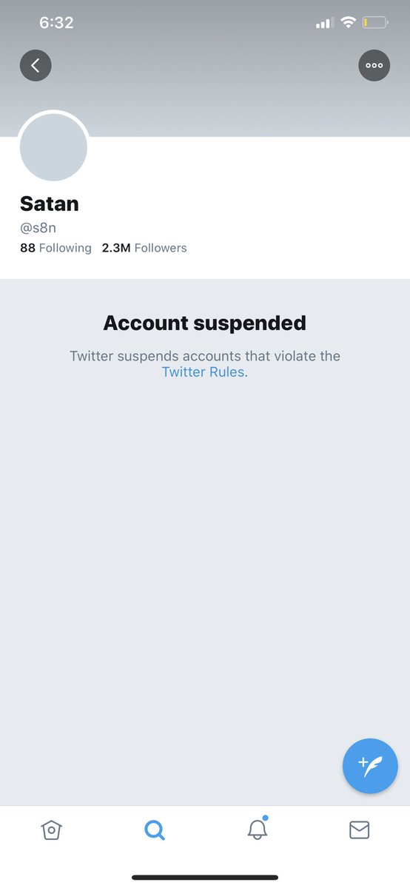View the 2.3M Followers list
The height and width of the screenshot is (888, 410).
coord(144,248)
